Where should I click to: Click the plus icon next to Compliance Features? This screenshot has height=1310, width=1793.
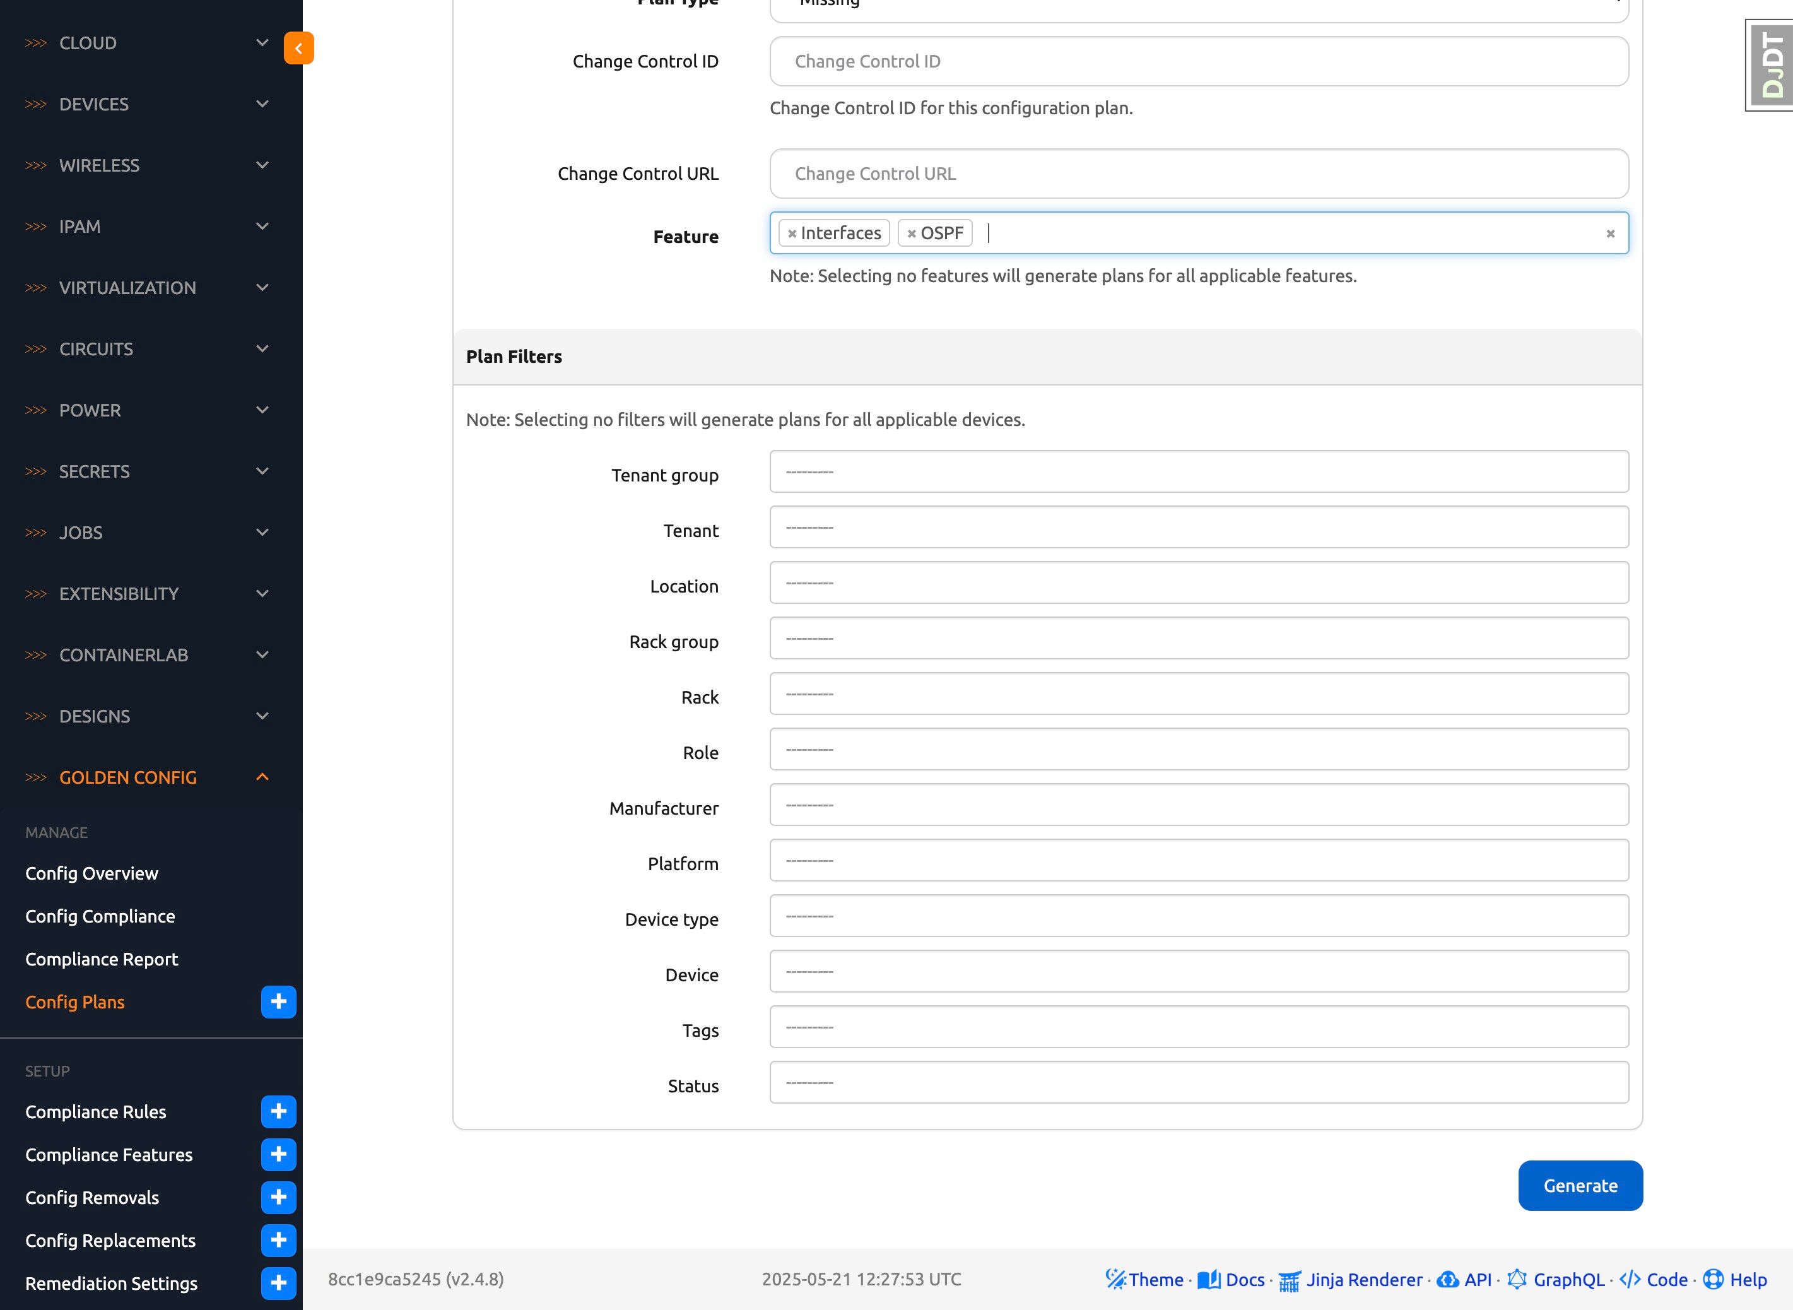click(x=278, y=1154)
